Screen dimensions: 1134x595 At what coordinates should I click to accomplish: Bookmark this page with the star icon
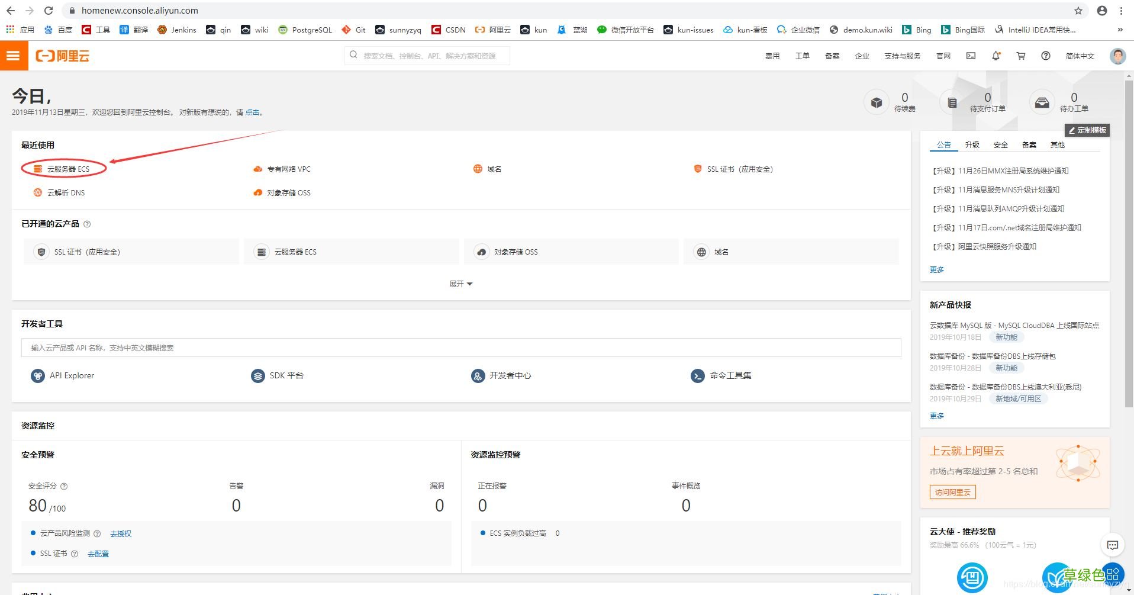tap(1078, 11)
